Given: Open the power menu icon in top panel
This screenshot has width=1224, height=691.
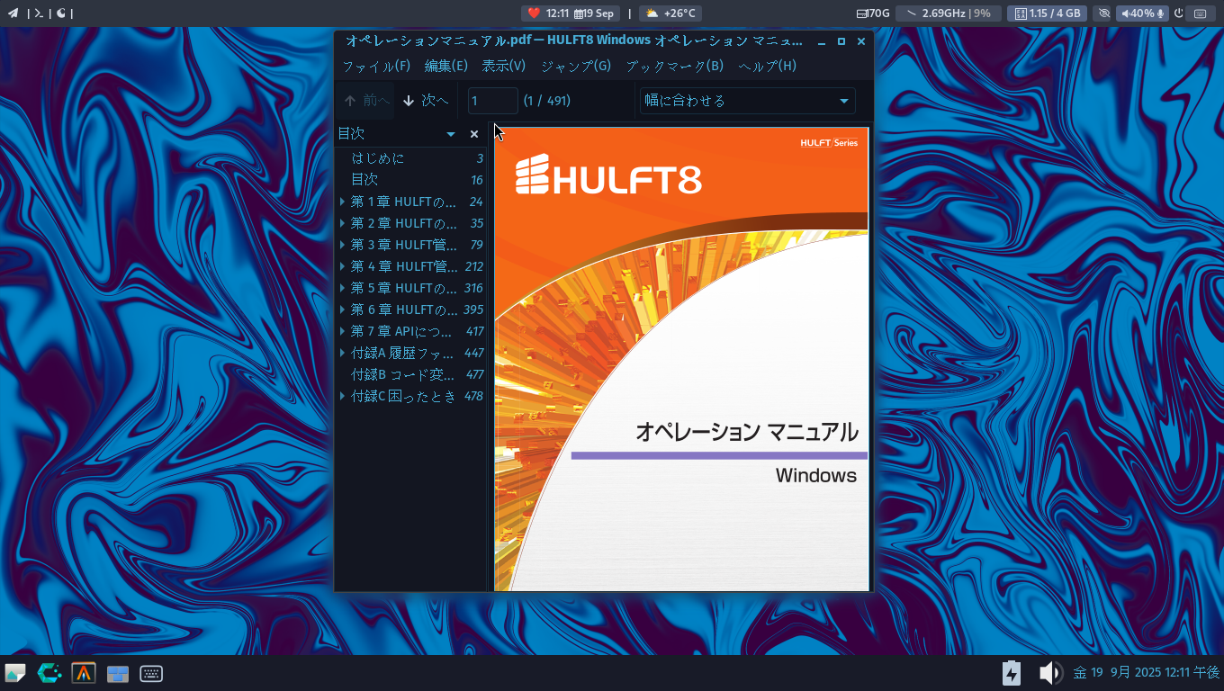Looking at the screenshot, I should pos(1179,13).
